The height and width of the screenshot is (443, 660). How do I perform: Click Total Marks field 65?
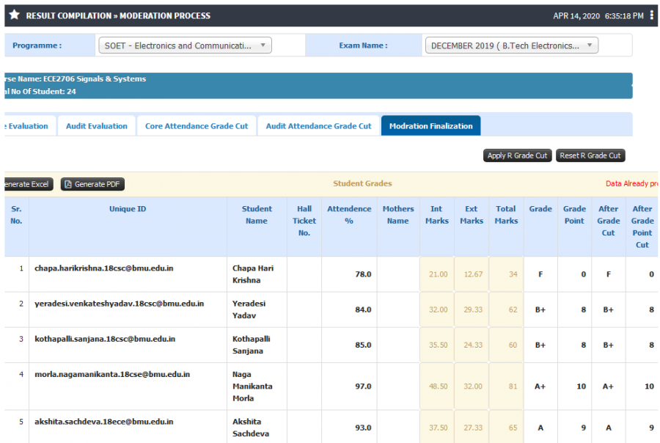click(506, 427)
